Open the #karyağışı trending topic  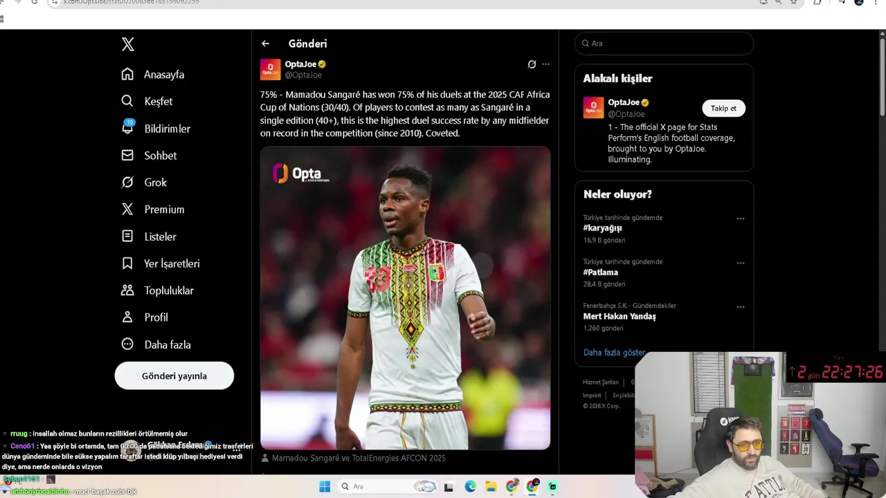[602, 228]
